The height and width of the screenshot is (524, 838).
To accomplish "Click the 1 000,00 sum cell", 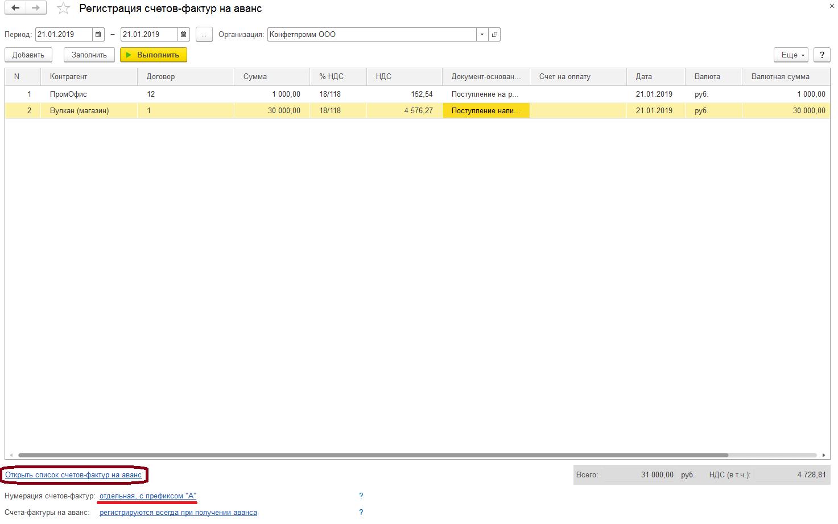I will (272, 94).
